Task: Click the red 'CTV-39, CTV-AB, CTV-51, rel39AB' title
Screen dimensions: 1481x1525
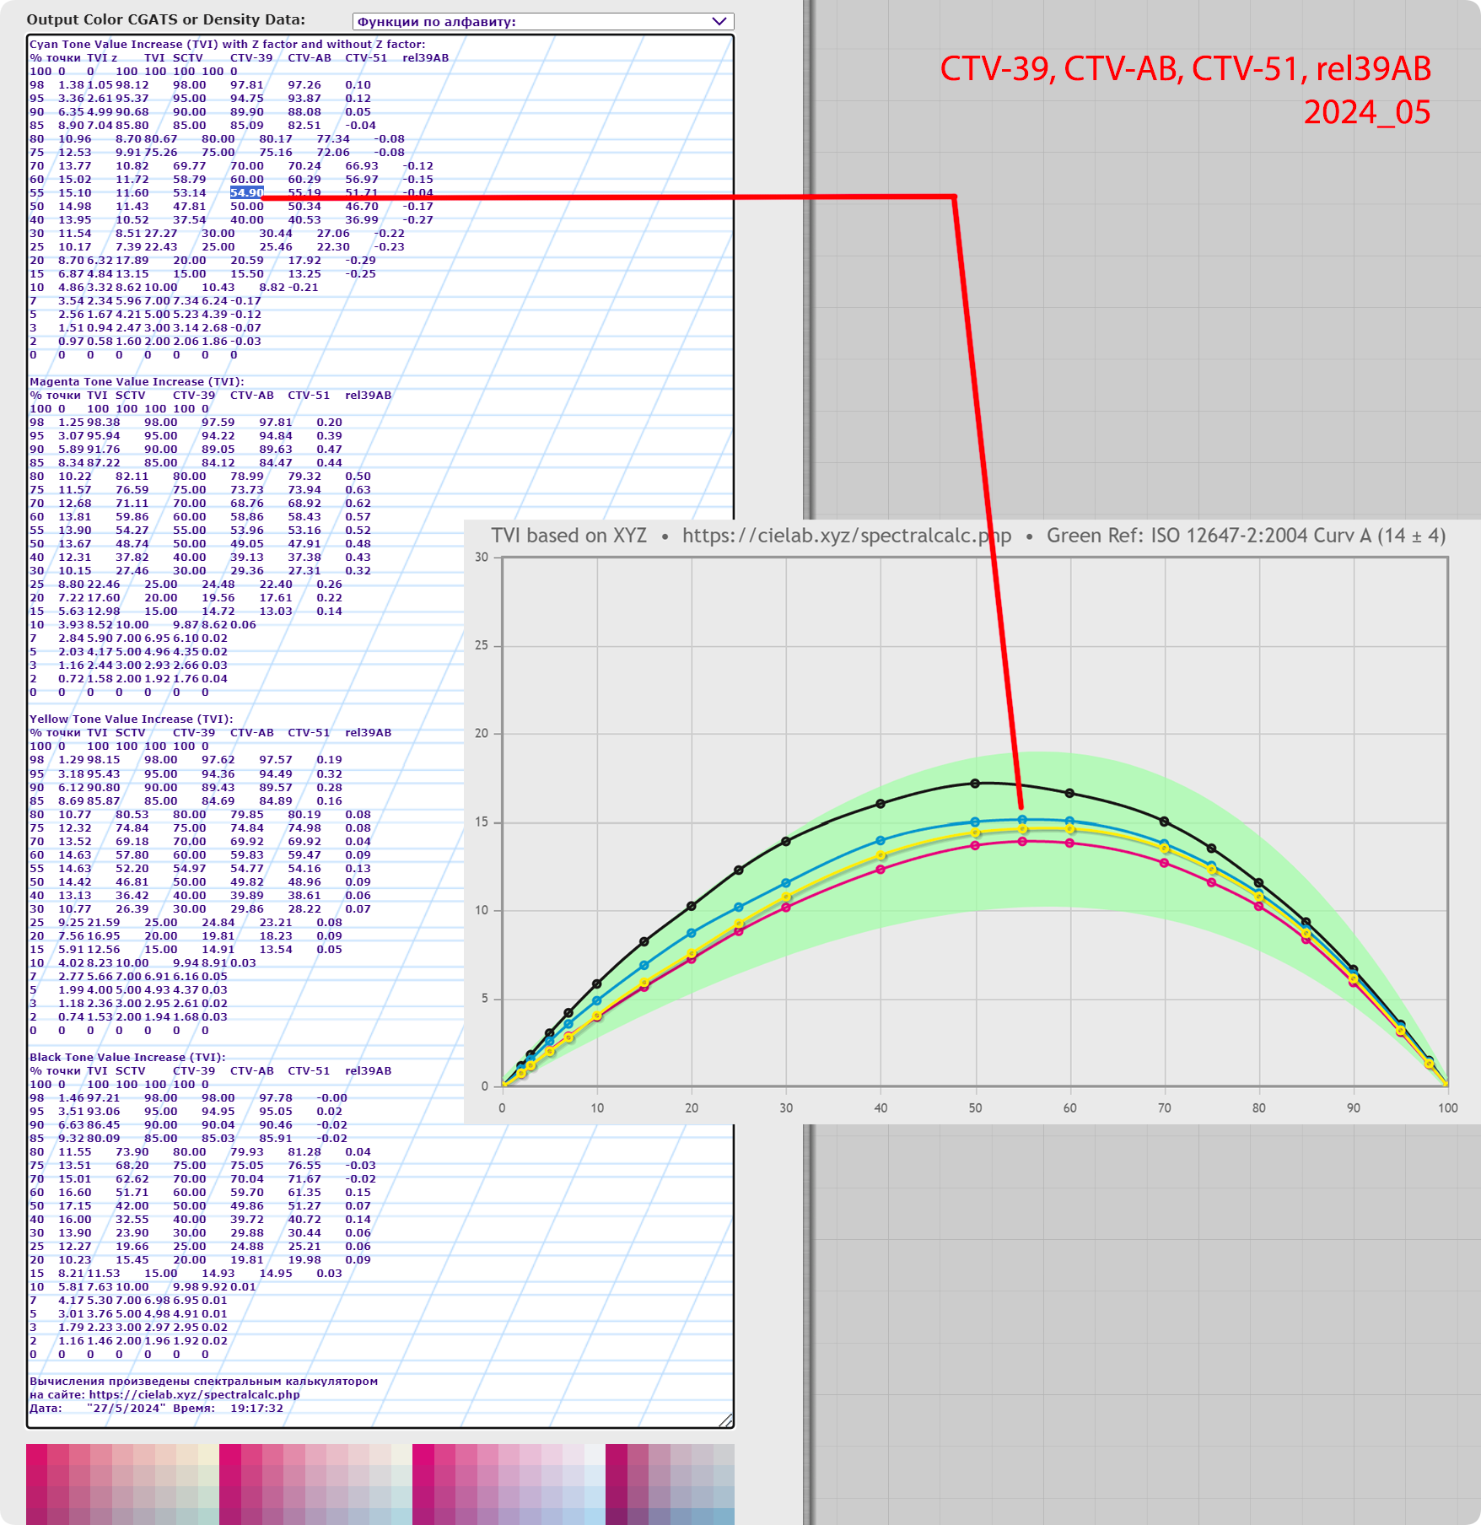Action: pos(1185,69)
